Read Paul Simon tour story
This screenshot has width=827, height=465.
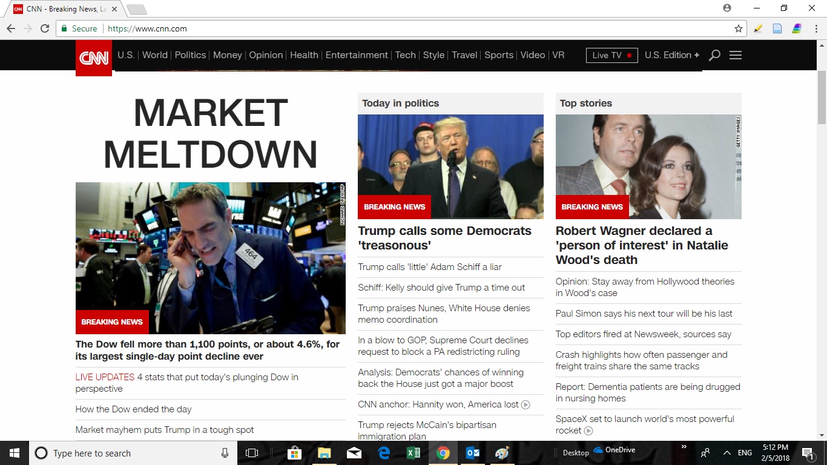[644, 314]
